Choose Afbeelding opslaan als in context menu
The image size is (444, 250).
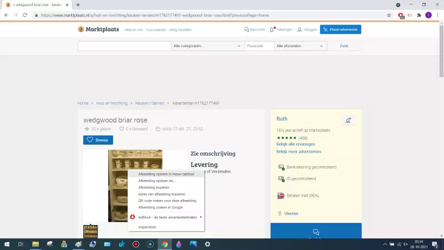(x=157, y=181)
